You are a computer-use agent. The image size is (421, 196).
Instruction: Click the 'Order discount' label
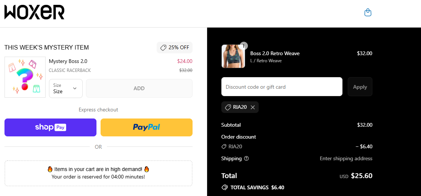(239, 137)
